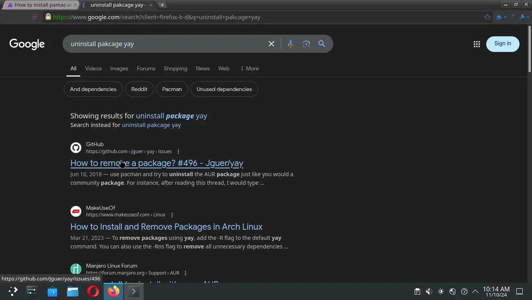Apply the 'Unused dependencies' filter chip
The width and height of the screenshot is (532, 300).
(224, 89)
